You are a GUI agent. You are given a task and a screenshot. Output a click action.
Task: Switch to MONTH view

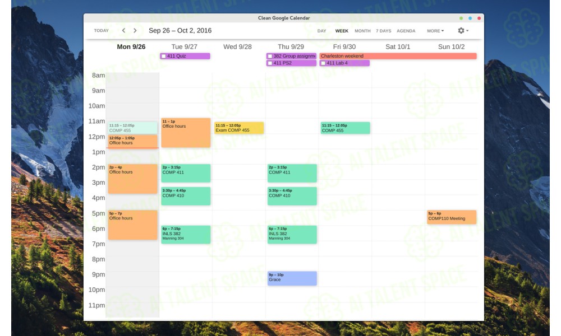362,31
